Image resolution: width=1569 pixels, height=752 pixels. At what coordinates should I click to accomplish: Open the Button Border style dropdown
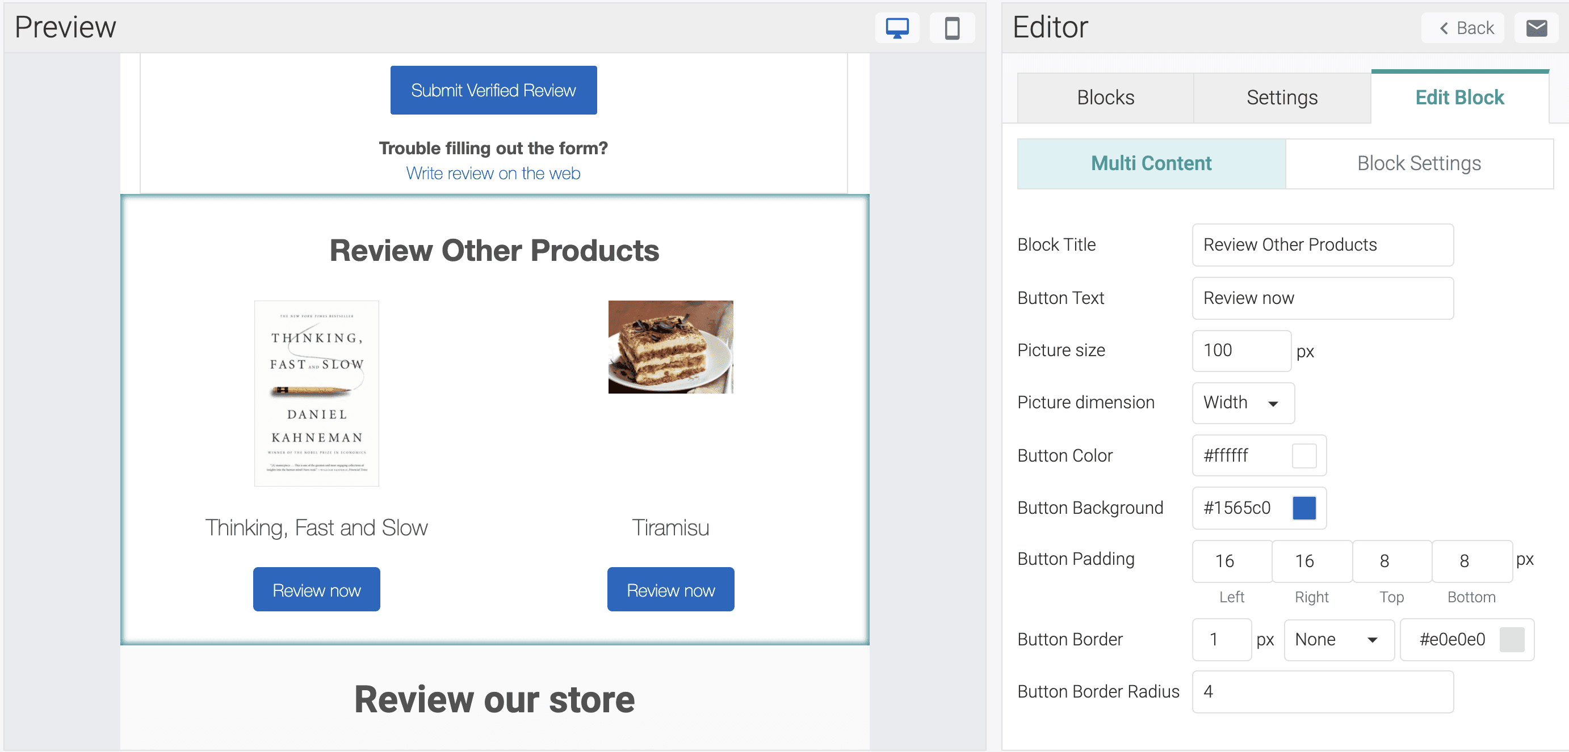[x=1338, y=640]
